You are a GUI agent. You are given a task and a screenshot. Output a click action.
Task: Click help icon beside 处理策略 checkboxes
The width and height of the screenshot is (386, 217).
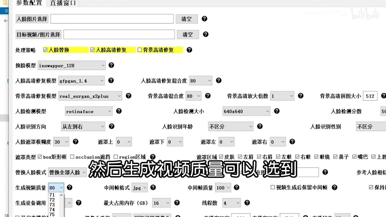189,50
